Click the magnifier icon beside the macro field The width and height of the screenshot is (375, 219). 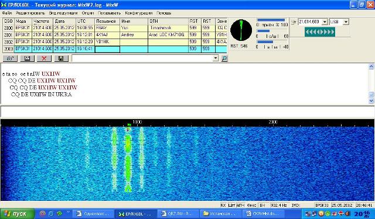[224, 58]
